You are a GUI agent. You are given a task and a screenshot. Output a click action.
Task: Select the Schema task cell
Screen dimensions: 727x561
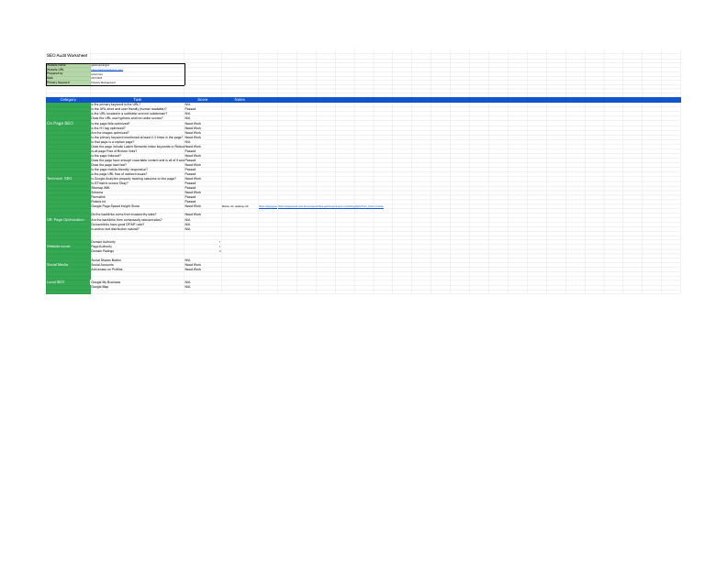(x=138, y=192)
